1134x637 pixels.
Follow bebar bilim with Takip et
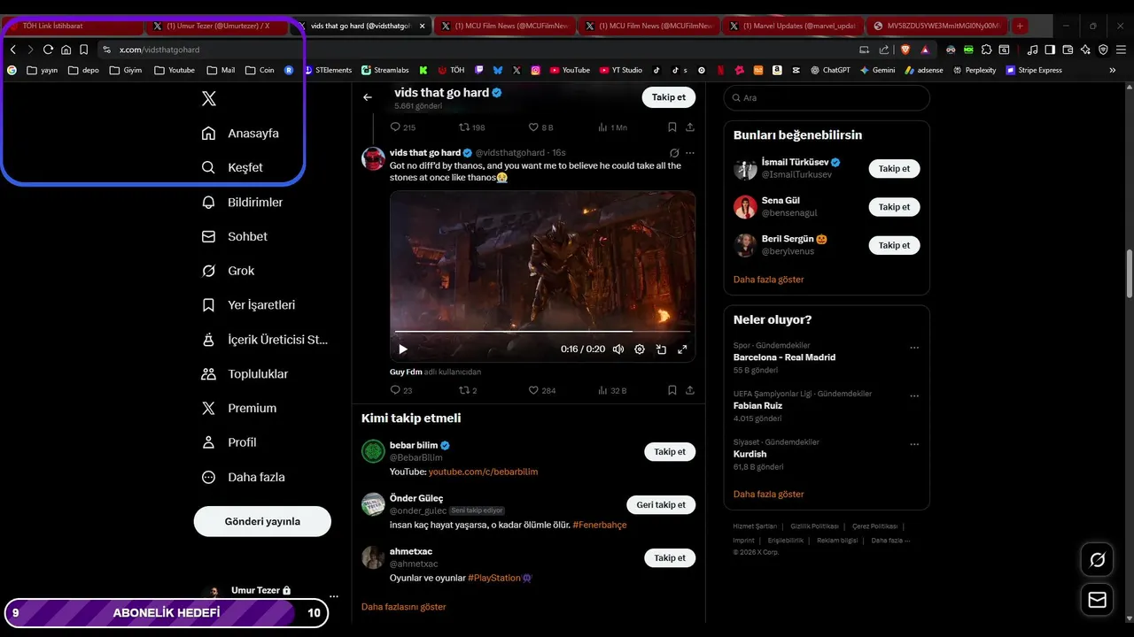click(x=669, y=452)
